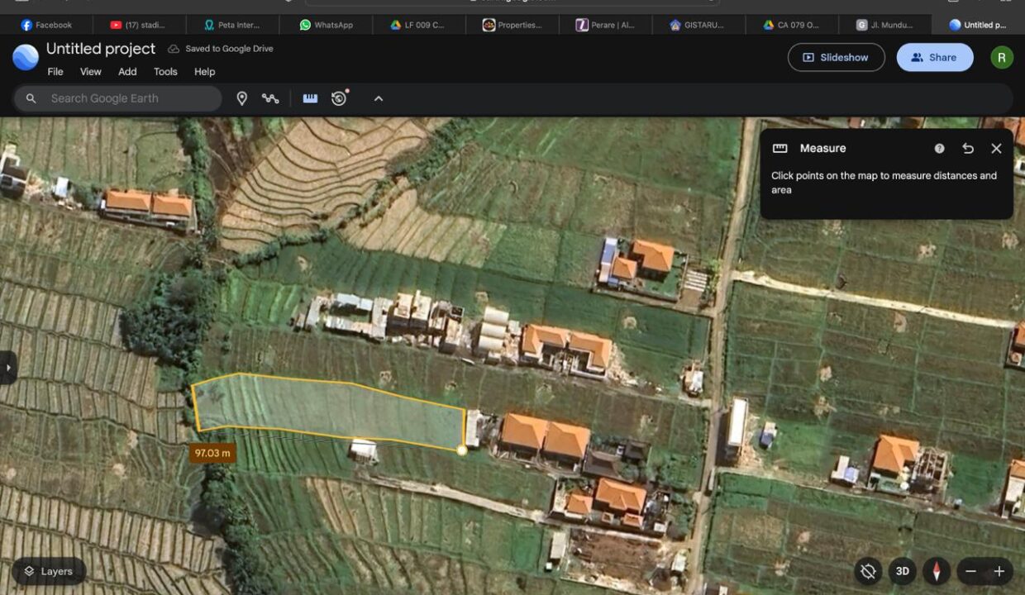Click the Share button
This screenshot has width=1025, height=595.
coord(934,57)
